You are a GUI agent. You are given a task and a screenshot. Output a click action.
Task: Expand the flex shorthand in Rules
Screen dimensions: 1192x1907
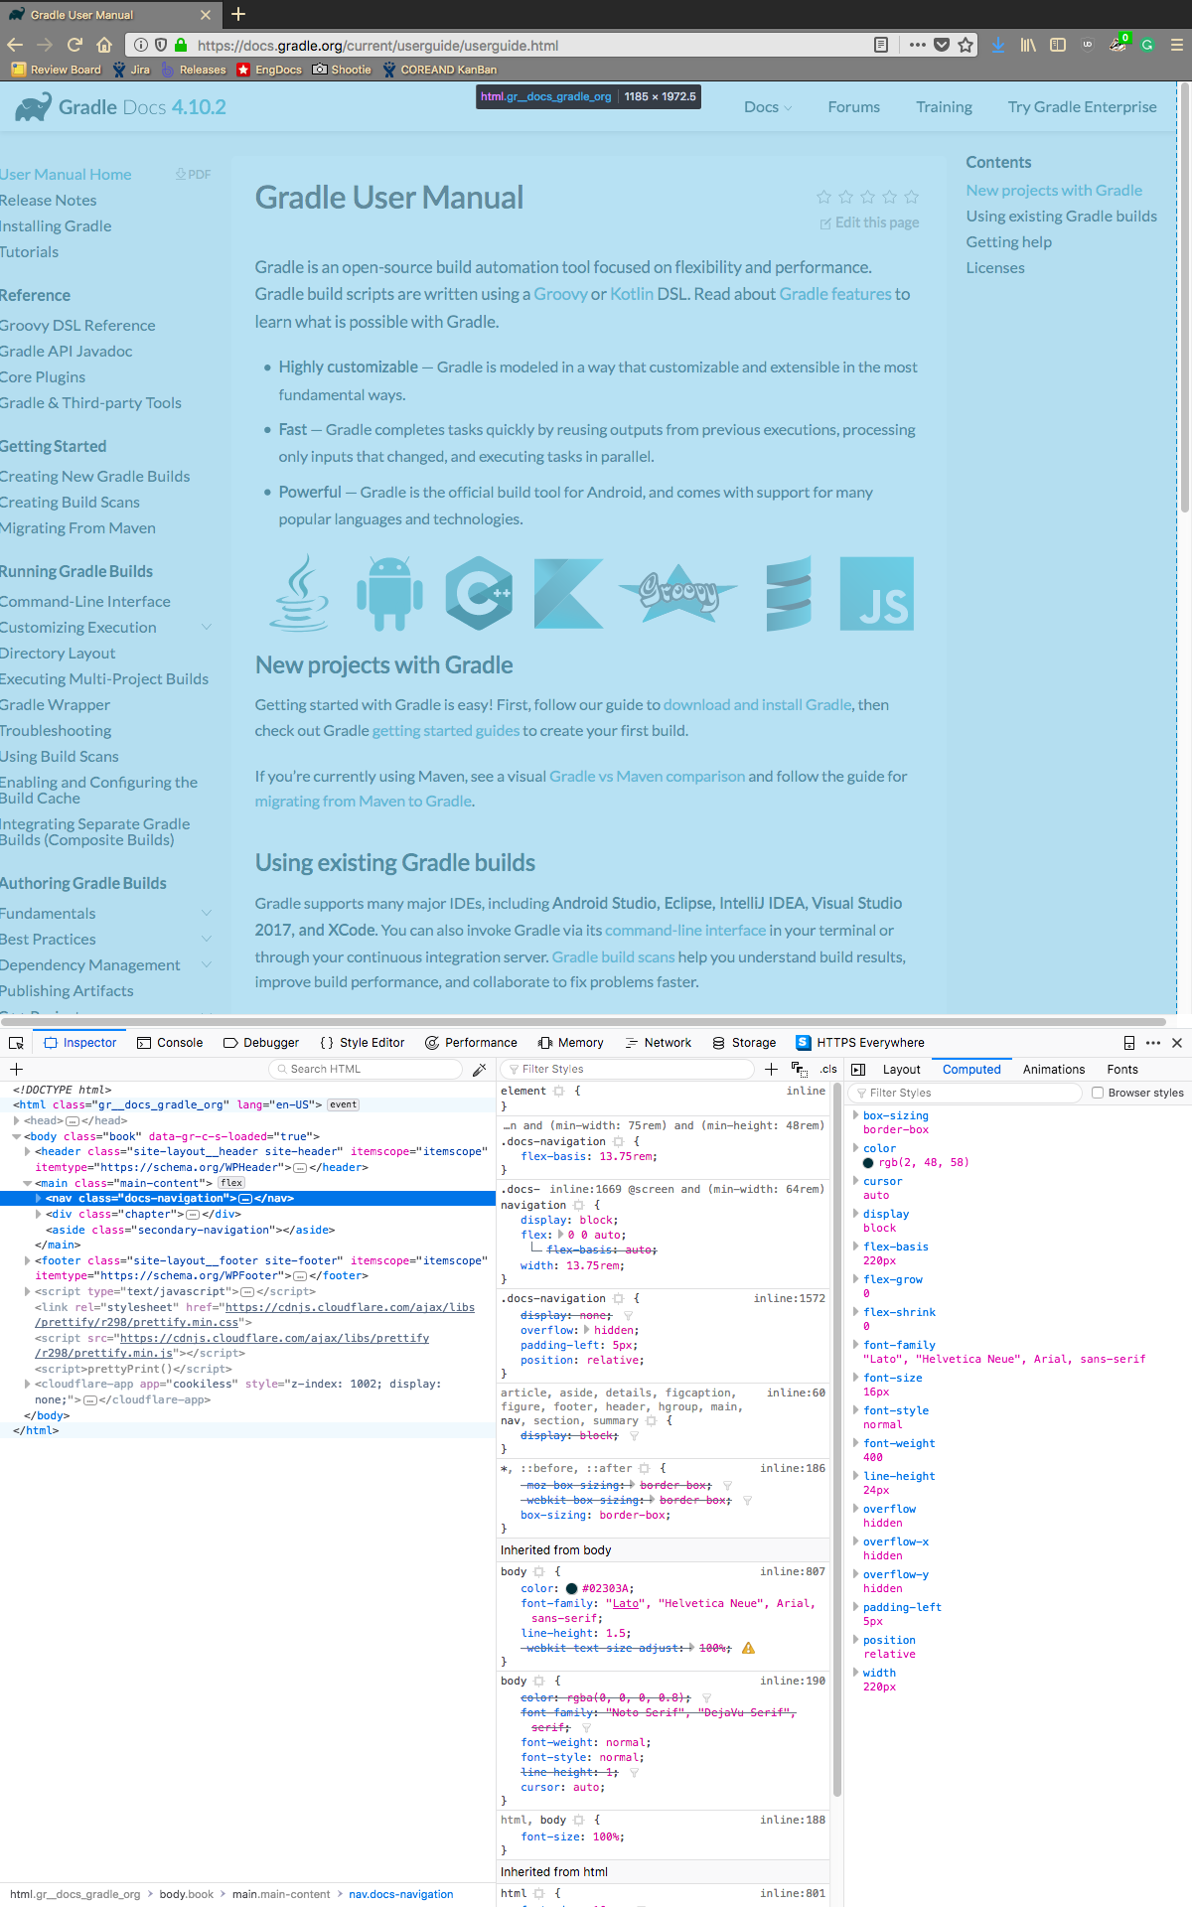pos(562,1235)
